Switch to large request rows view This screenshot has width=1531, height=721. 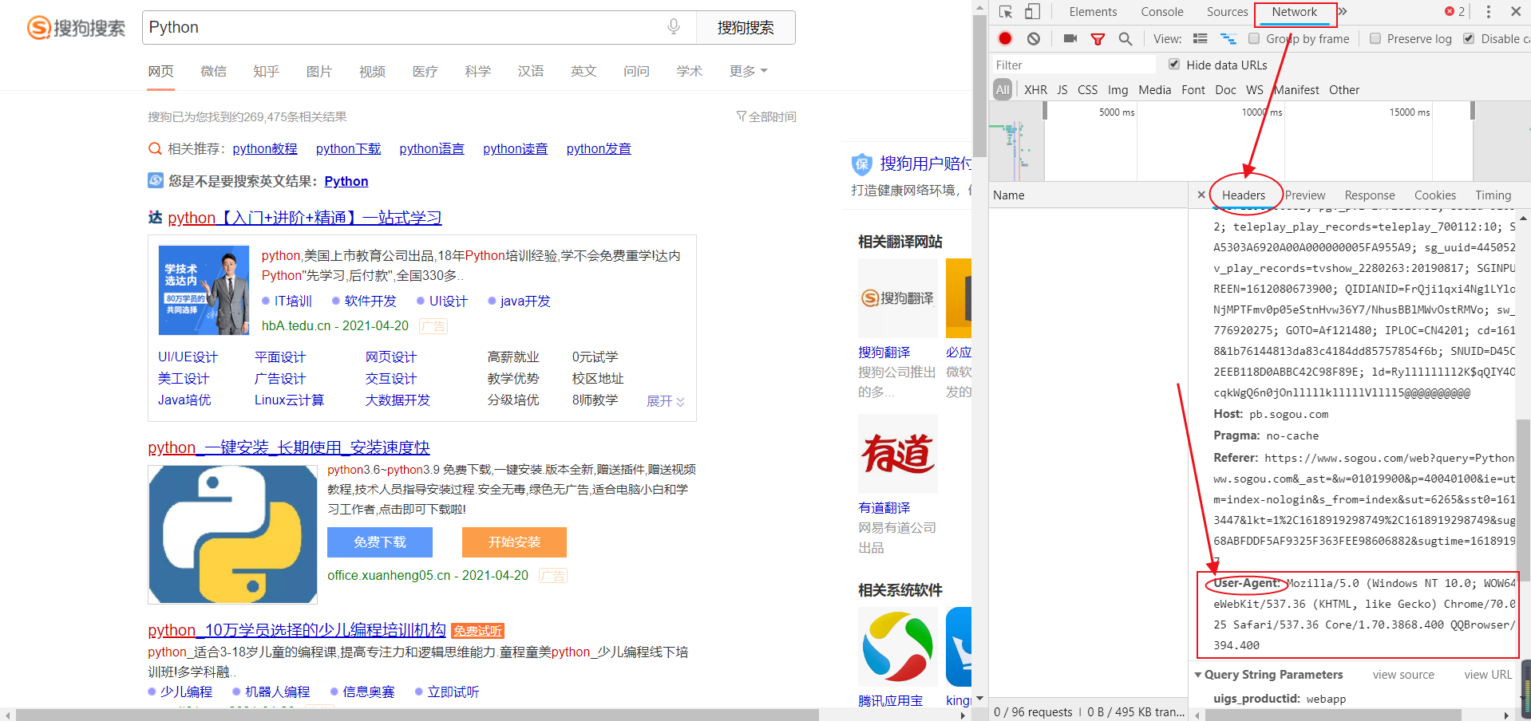coord(1200,38)
